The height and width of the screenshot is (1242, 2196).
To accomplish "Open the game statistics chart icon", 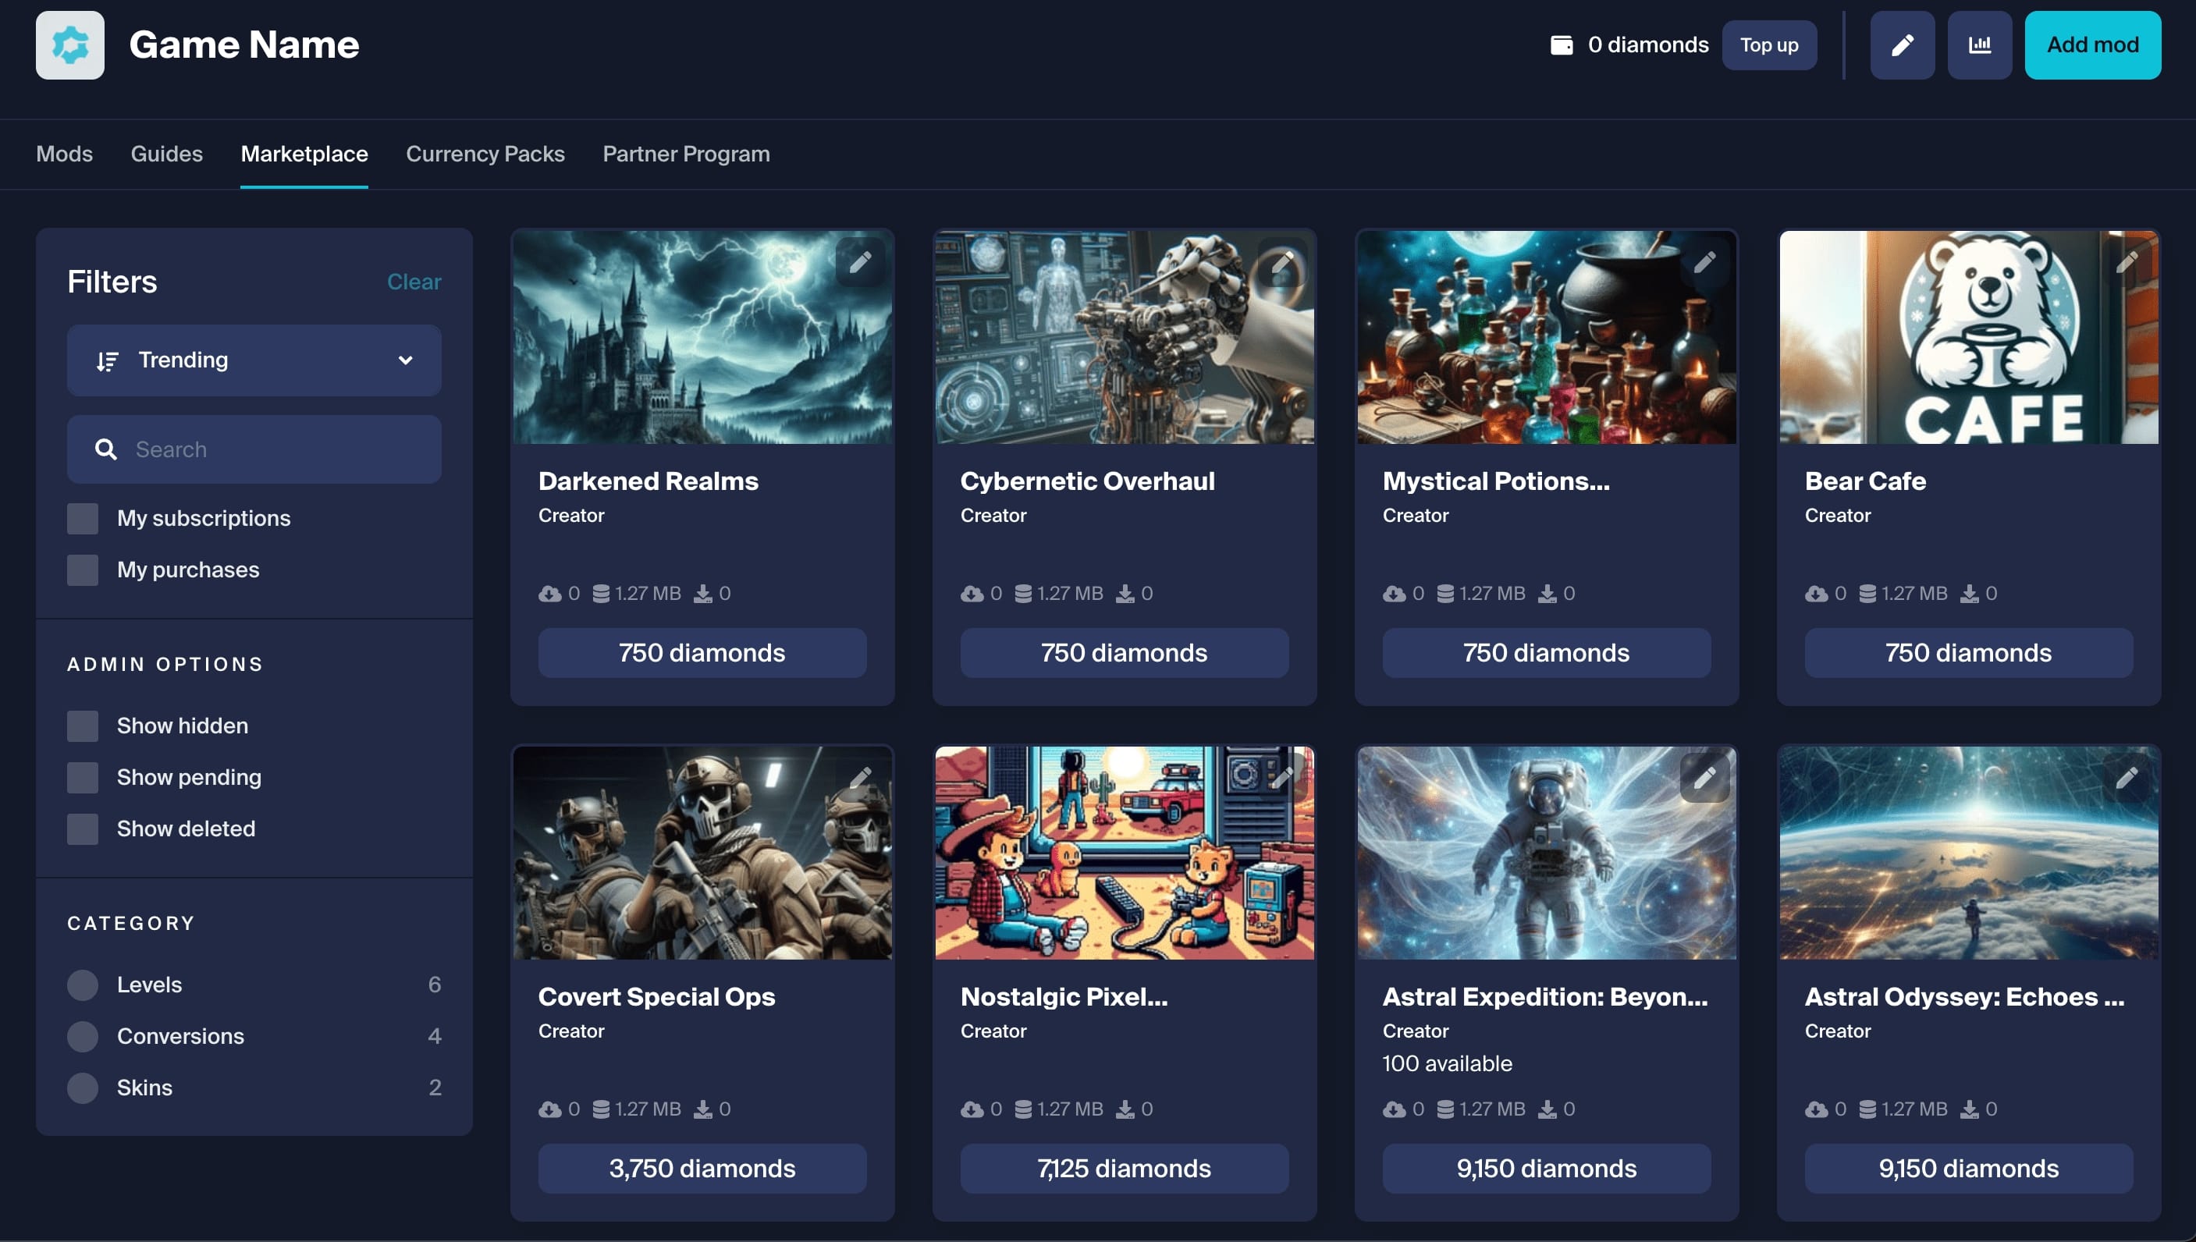I will (1979, 44).
